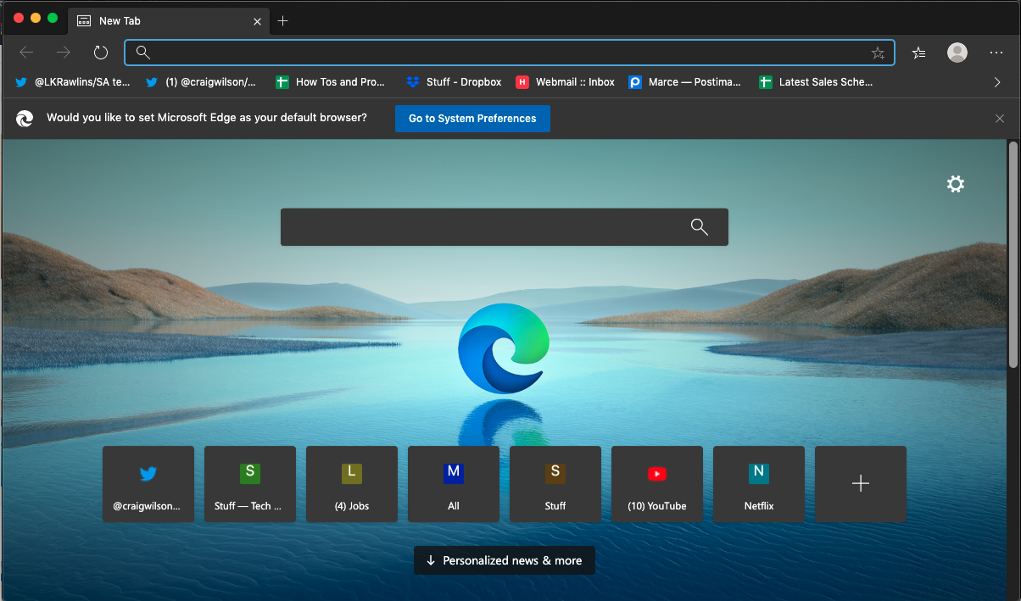
Task: Open the Settings and more ellipsis menu
Action: tap(996, 53)
